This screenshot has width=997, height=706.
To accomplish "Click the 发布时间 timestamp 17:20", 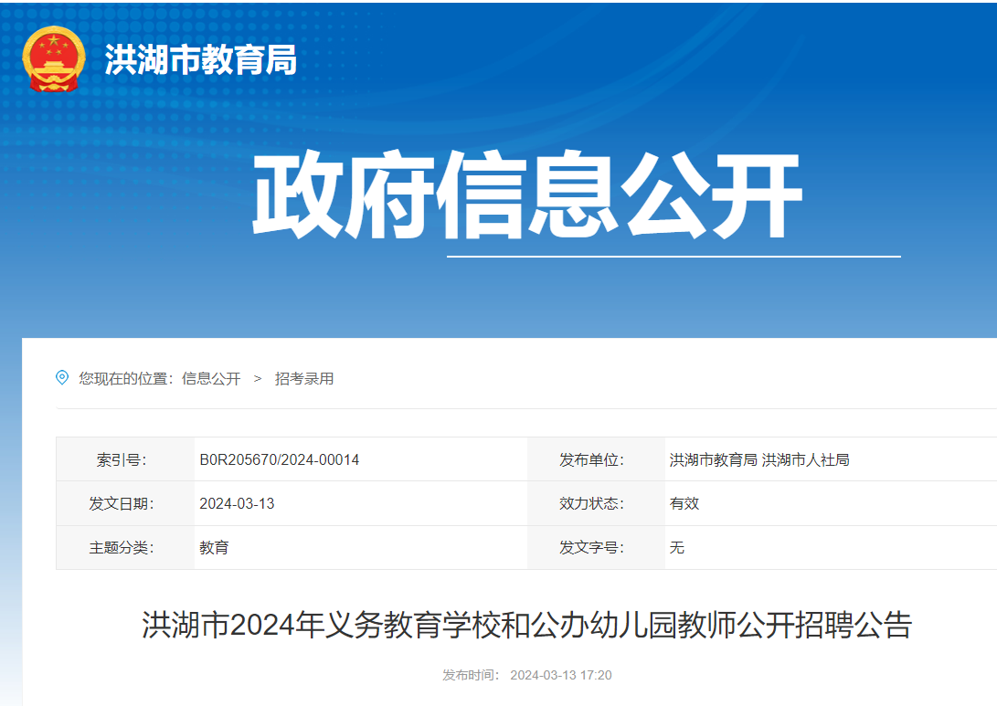I will 596,676.
